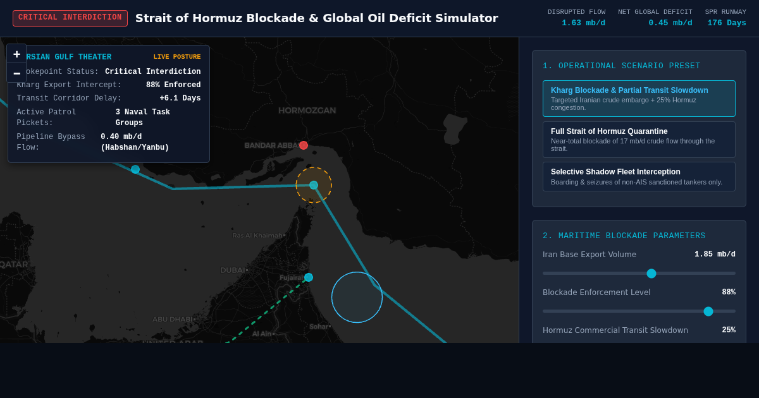Click the HORMOZGAN map label

pyautogui.click(x=307, y=111)
